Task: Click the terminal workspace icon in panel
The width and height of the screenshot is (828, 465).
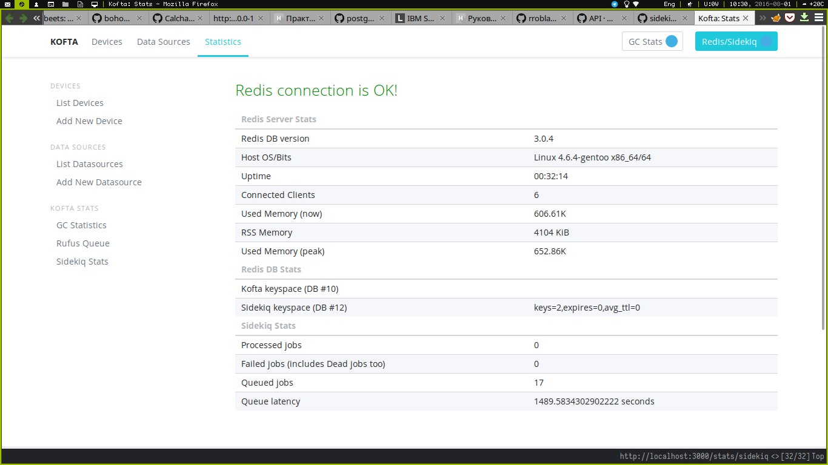Action: [x=50, y=4]
